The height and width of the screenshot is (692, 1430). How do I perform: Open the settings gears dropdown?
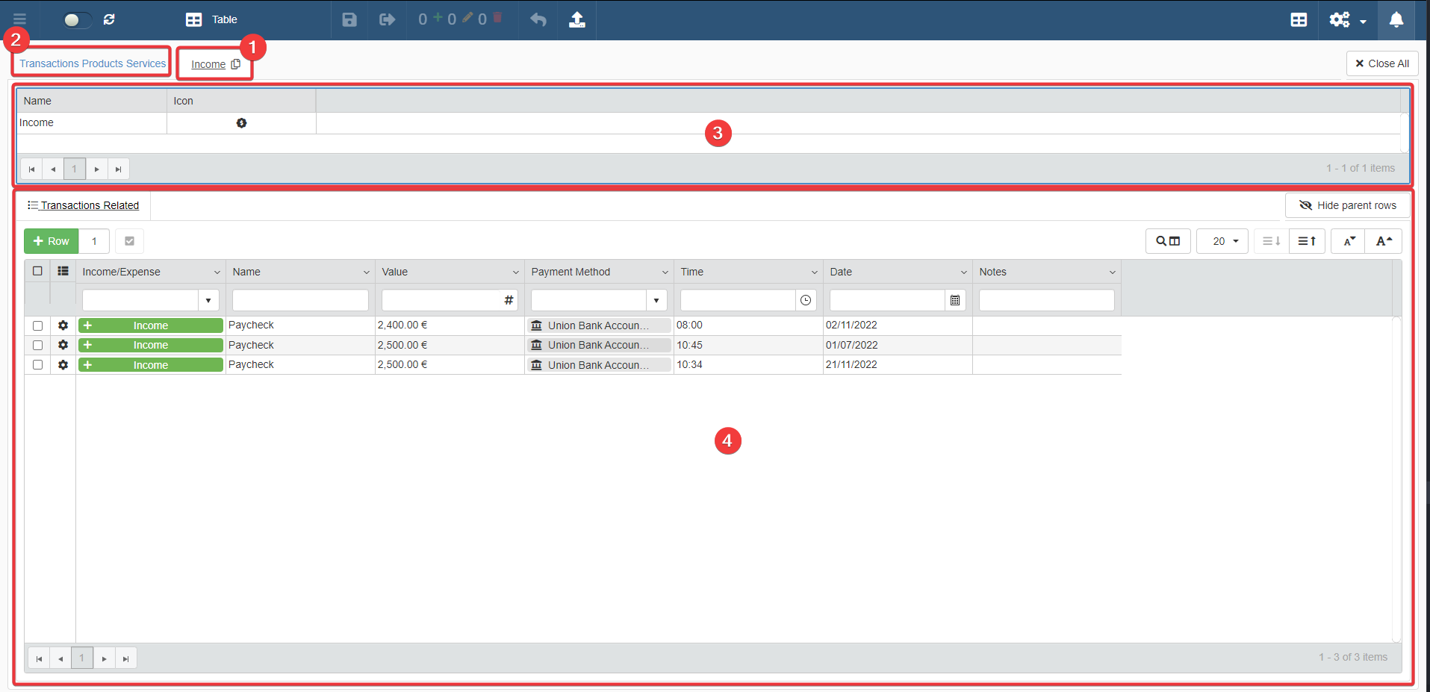[x=1347, y=20]
